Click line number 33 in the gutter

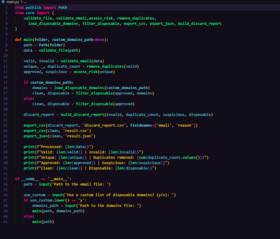pyautogui.click(x=5, y=179)
